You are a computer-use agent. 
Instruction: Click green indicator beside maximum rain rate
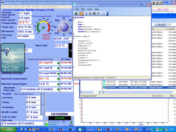click(x=58, y=89)
